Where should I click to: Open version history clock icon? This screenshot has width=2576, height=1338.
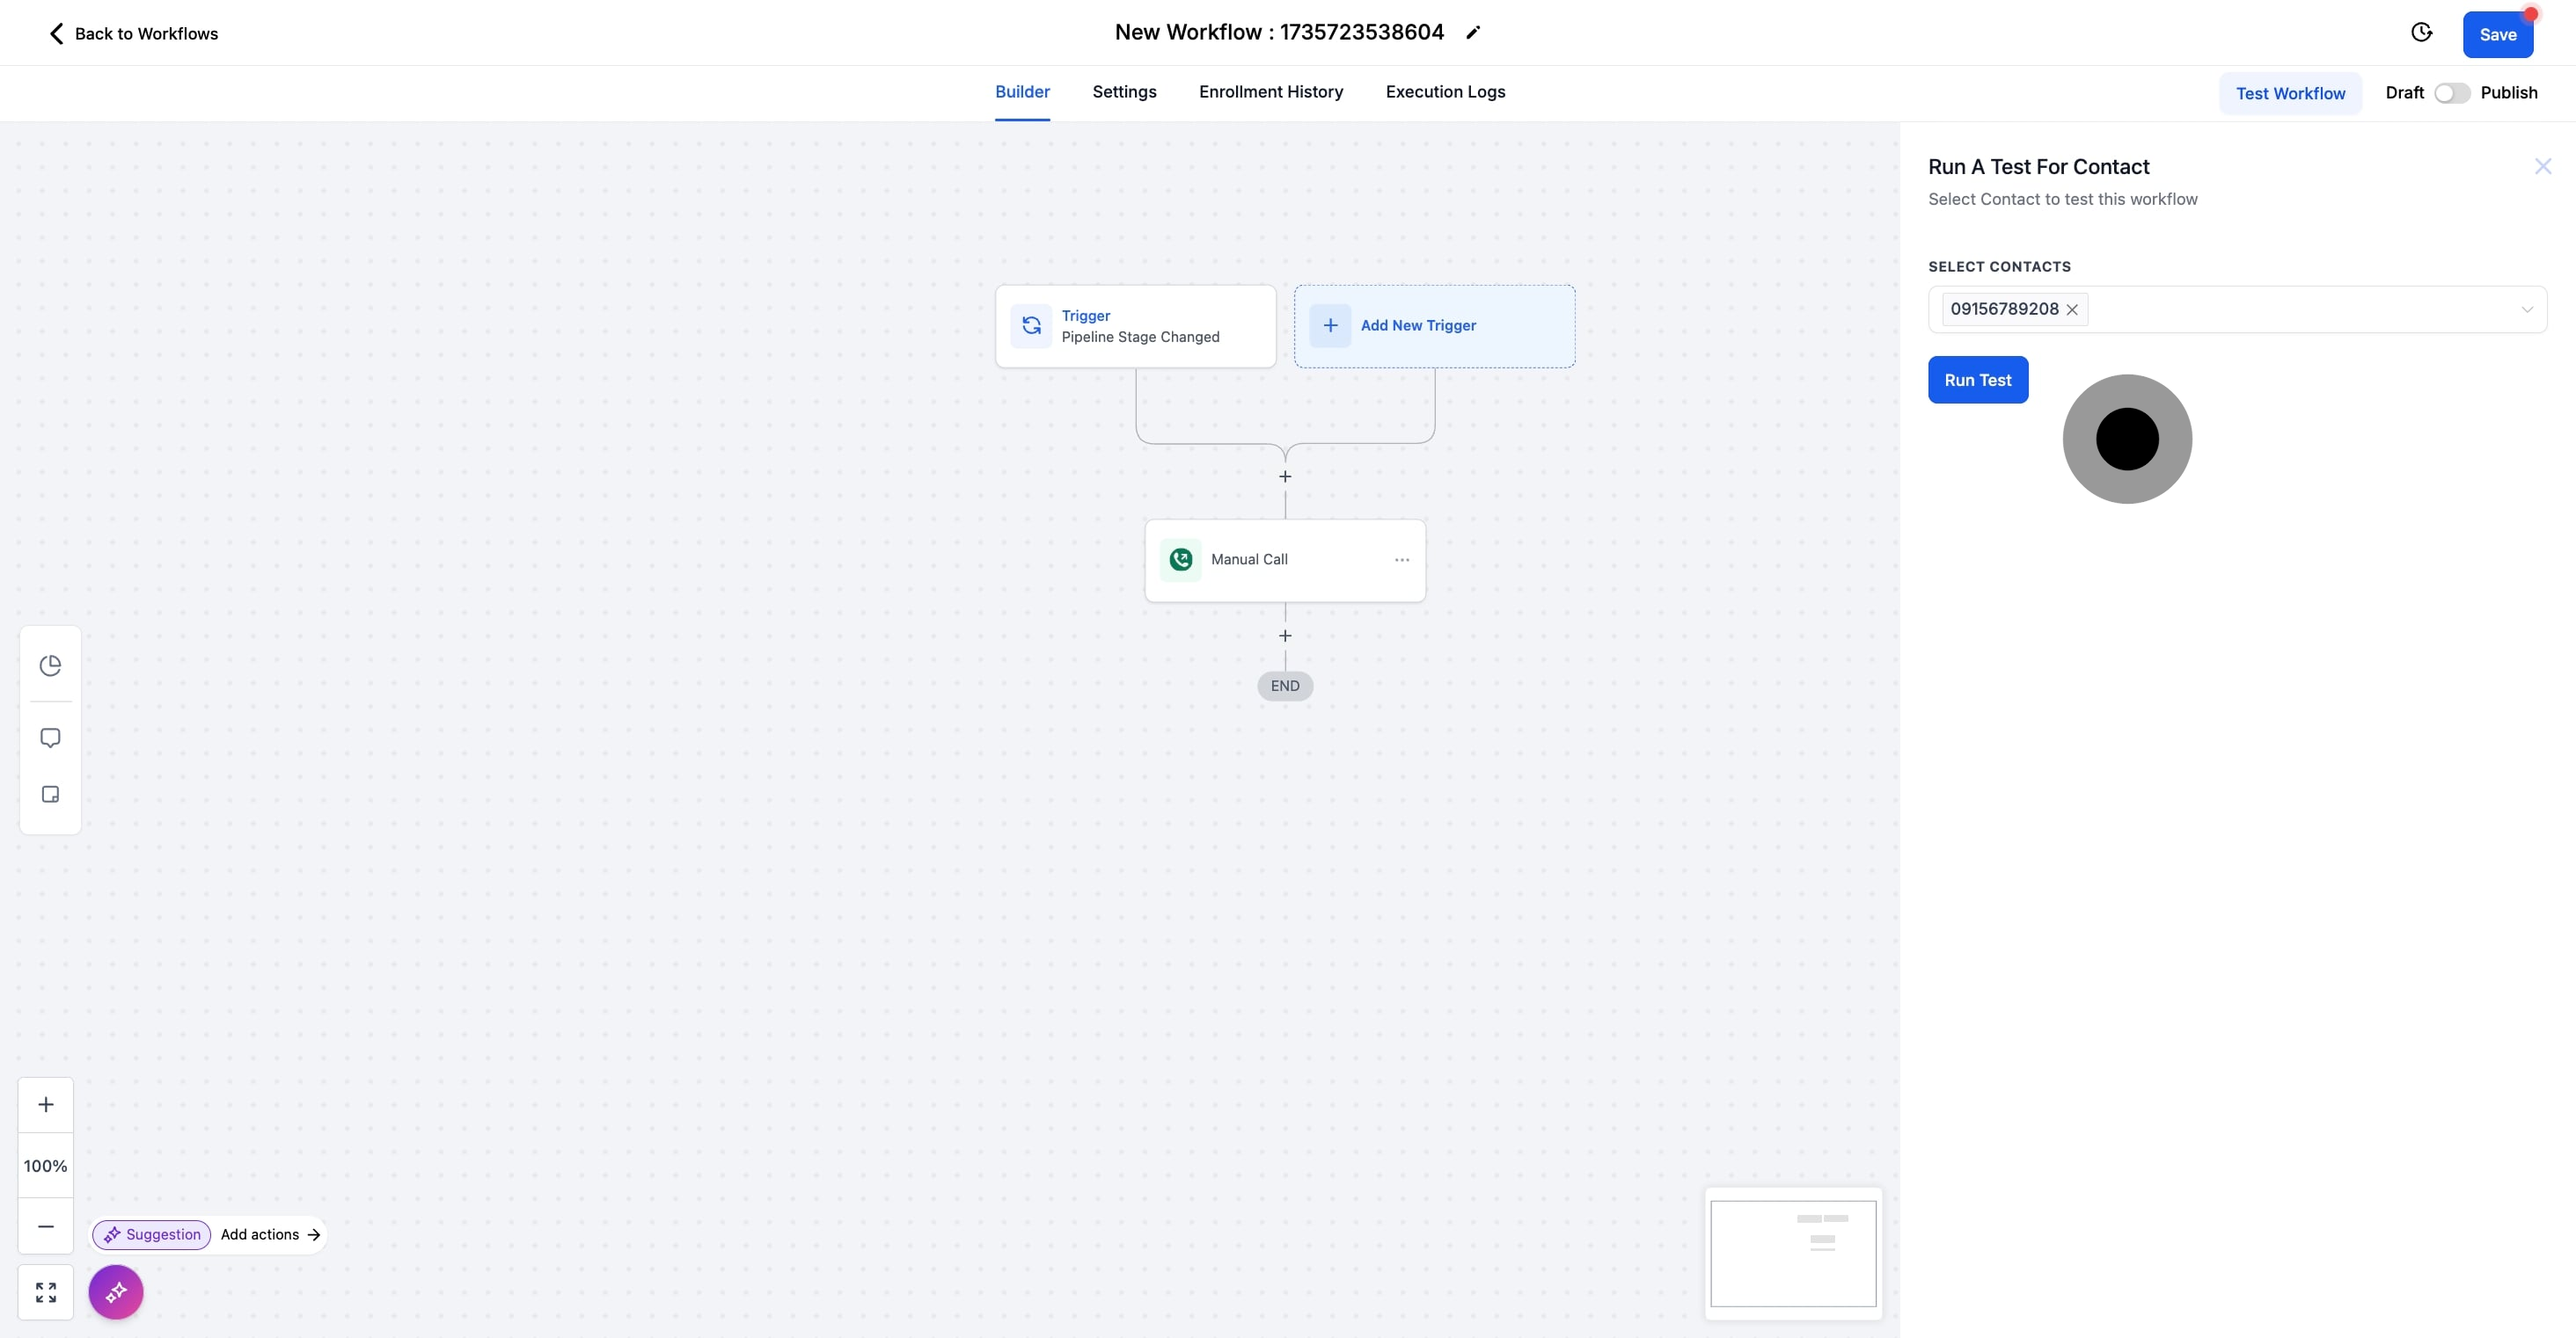click(2421, 33)
